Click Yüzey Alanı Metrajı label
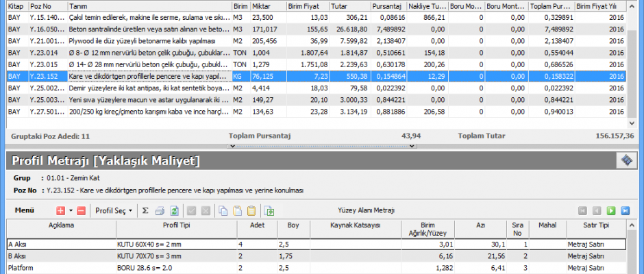This screenshot has height=274, width=644. pyautogui.click(x=367, y=210)
